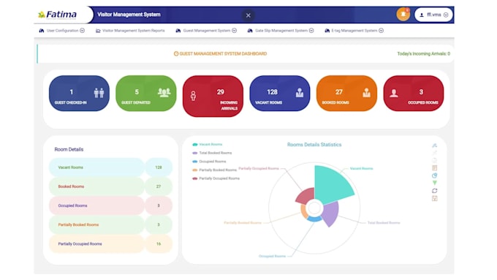Click the clock icon beside Guest Management System Dashboard
497x280 pixels.
[176, 53]
